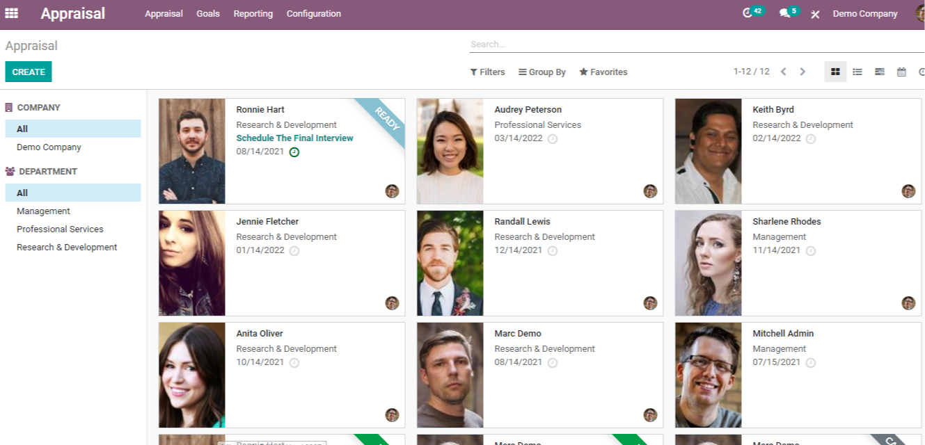
Task: Open activity clock on Keith Byrd card
Action: tap(811, 139)
